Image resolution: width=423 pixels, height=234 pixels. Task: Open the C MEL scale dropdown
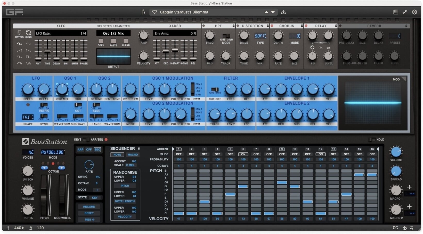click(130, 165)
